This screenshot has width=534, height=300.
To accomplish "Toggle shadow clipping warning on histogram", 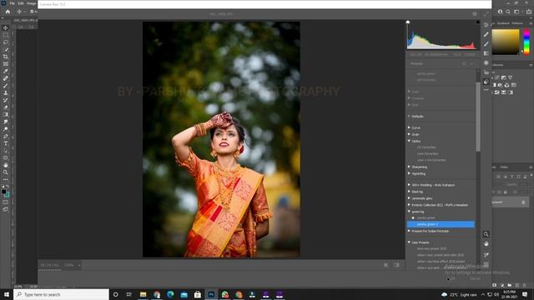I will click(408, 22).
